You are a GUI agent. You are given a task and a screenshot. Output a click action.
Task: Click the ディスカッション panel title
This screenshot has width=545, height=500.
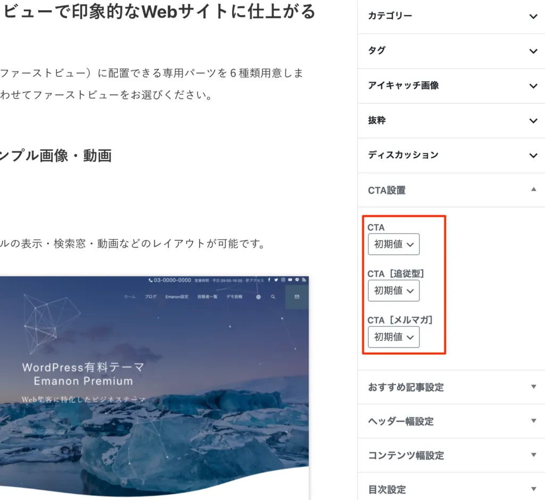pos(403,155)
